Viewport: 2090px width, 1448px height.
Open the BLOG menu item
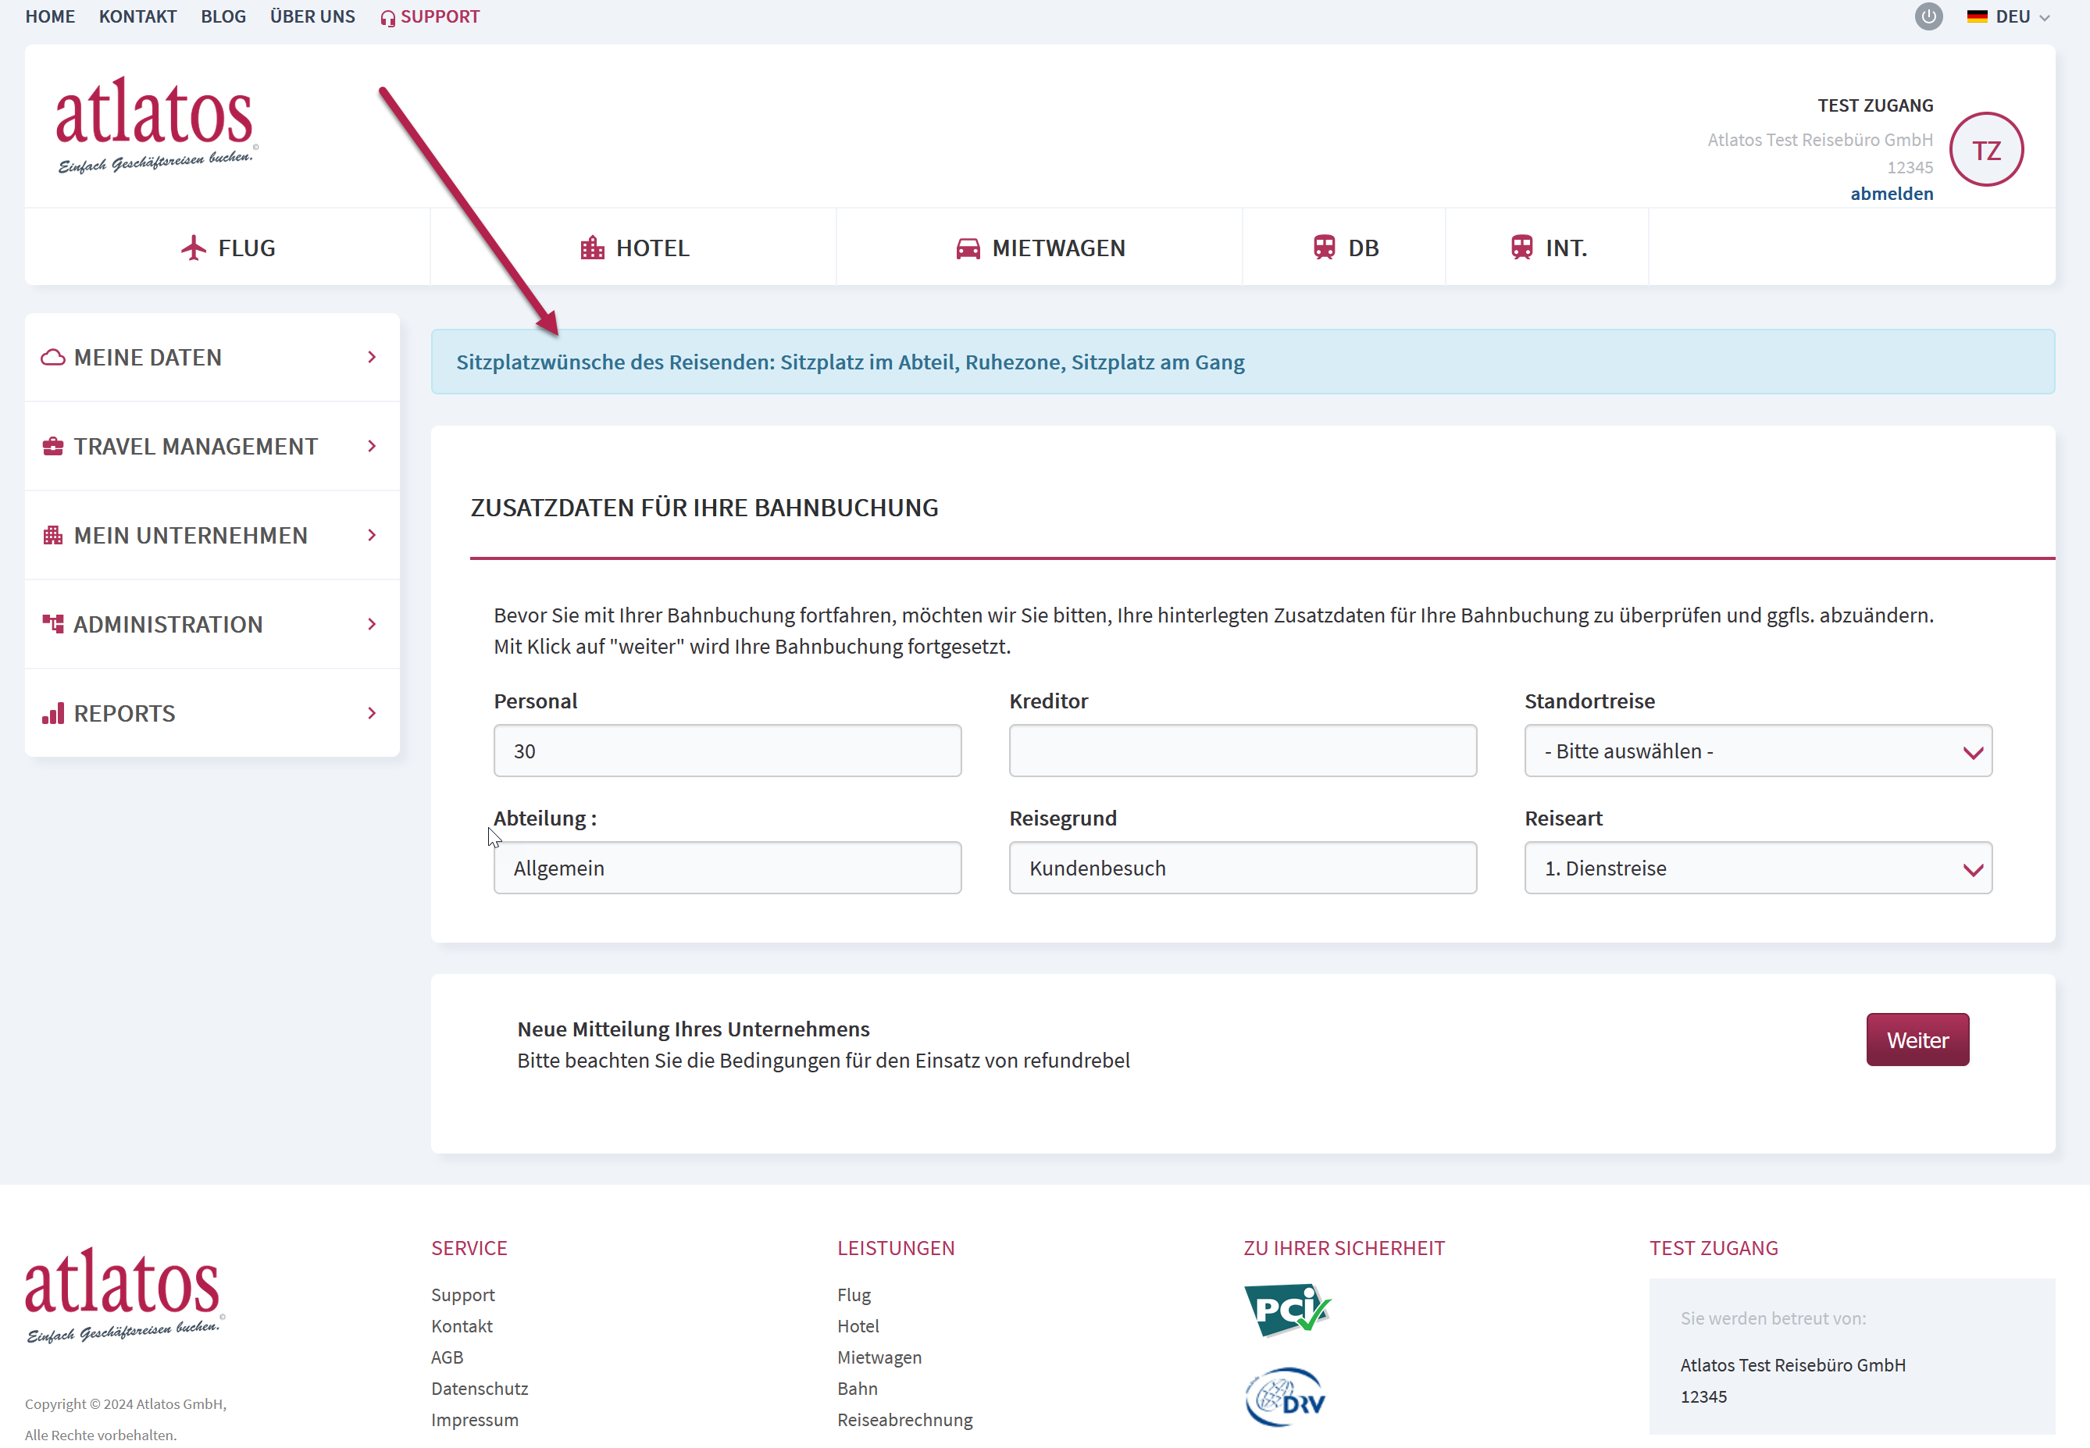pos(223,16)
